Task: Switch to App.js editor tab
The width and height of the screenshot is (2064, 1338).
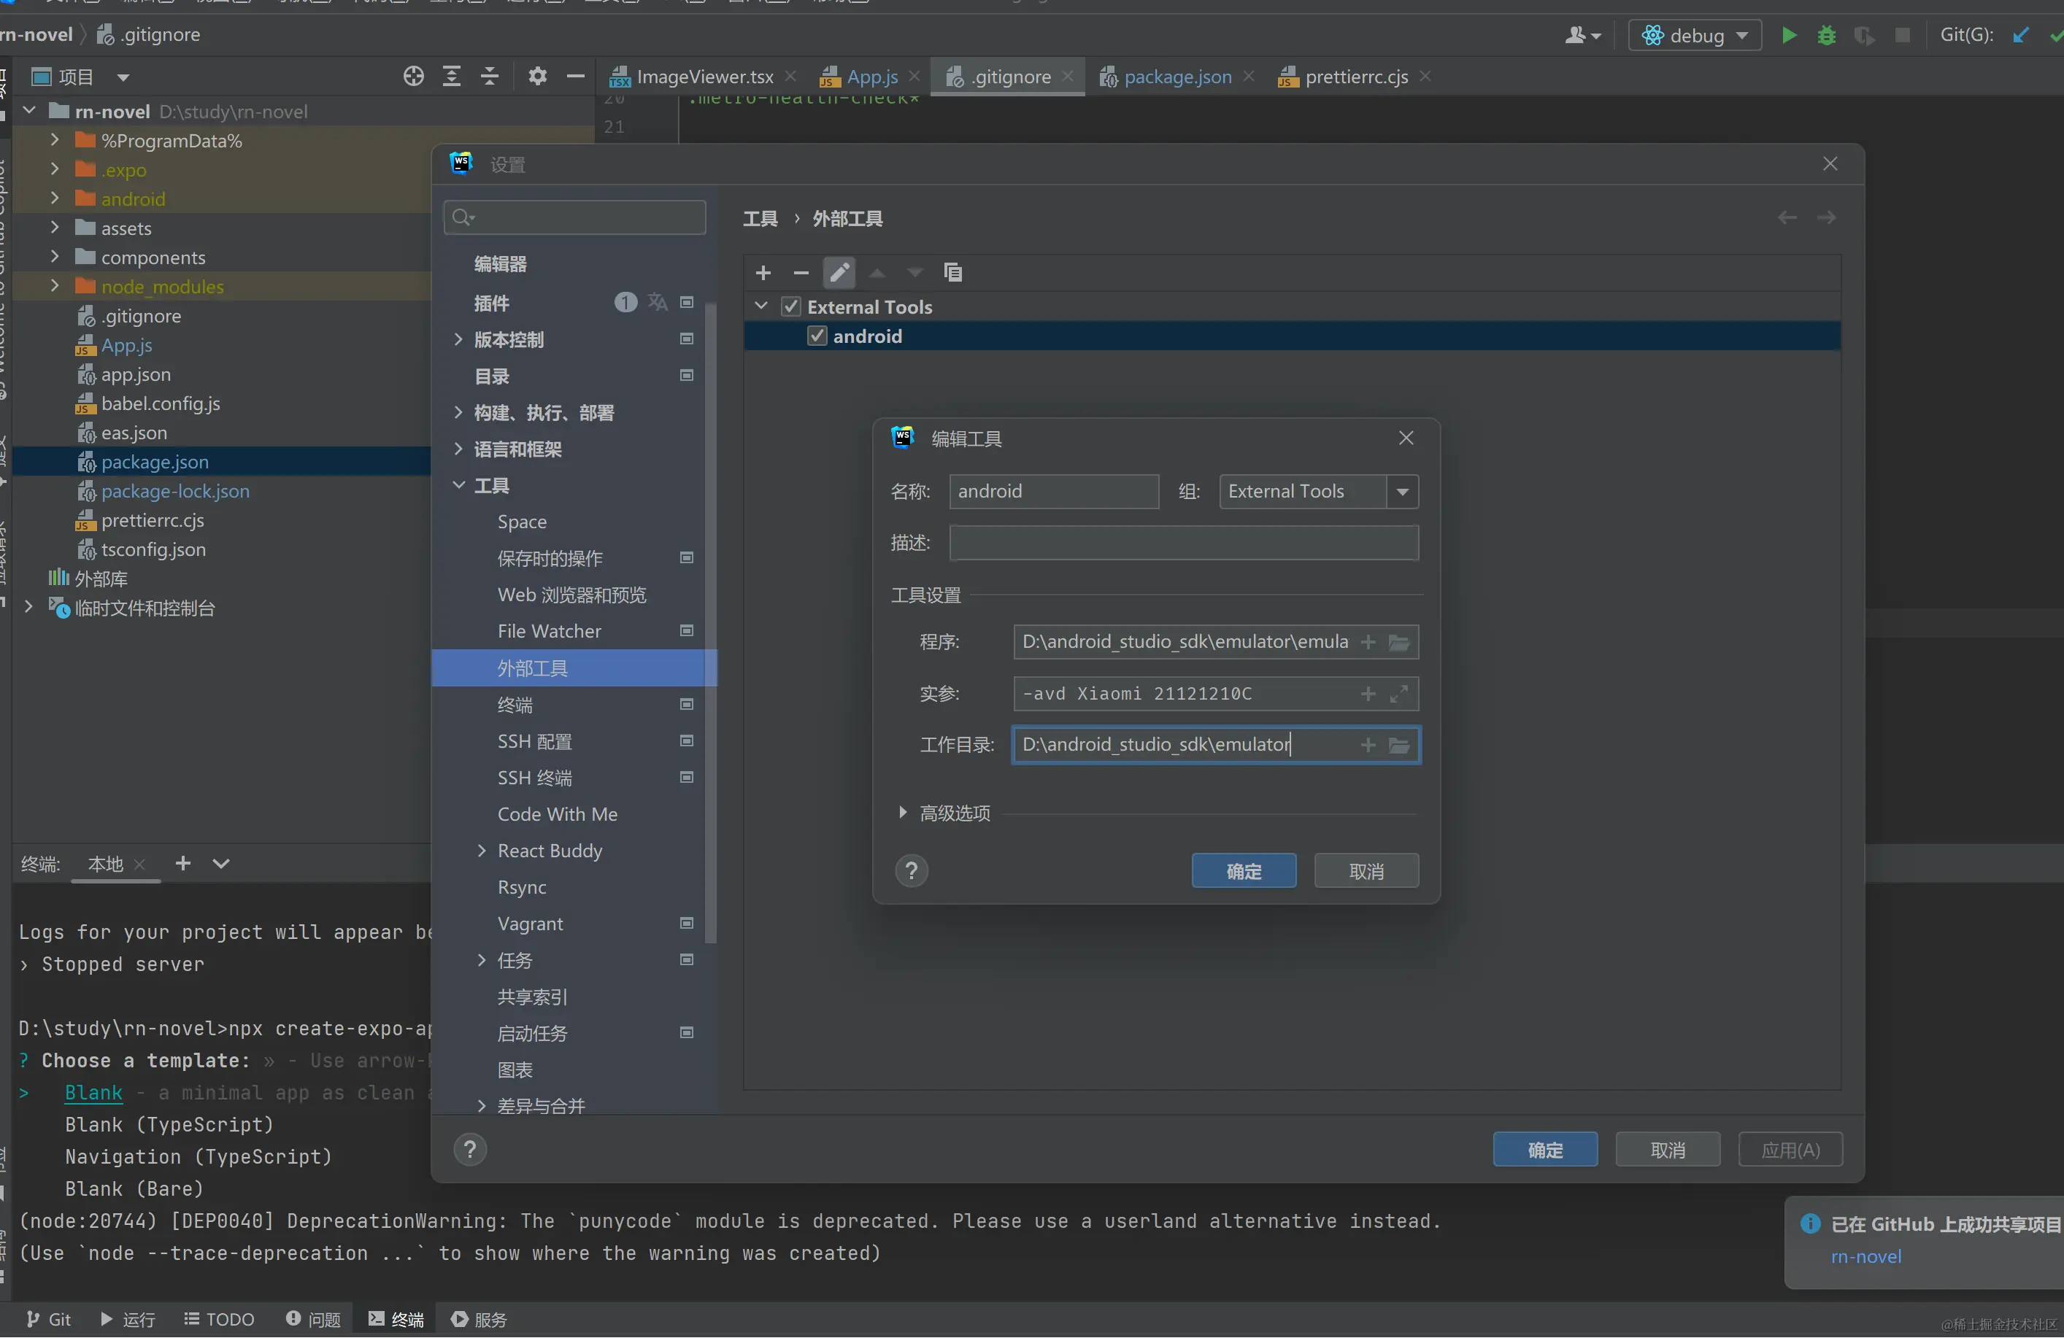Action: point(871,77)
